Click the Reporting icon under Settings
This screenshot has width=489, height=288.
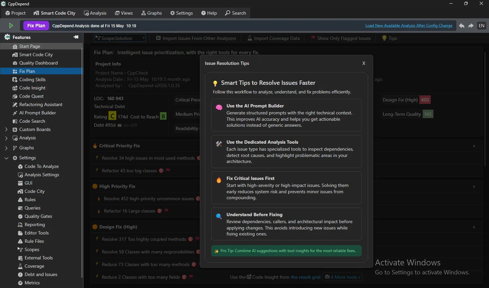(x=20, y=224)
